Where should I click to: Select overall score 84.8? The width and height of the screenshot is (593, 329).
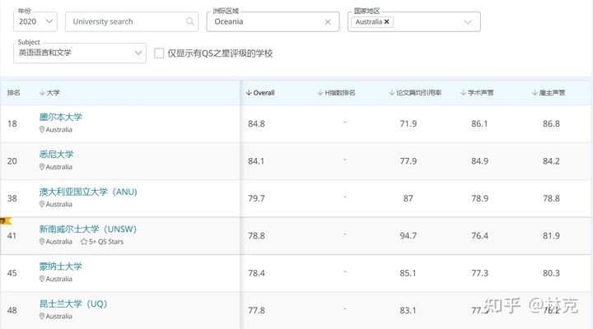[256, 124]
